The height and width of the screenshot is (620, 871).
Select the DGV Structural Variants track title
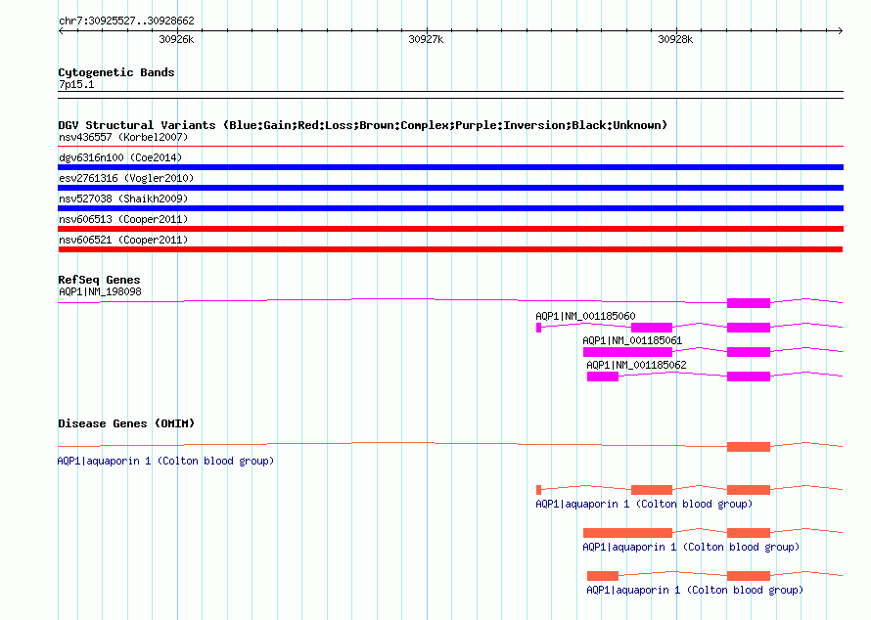(x=363, y=125)
